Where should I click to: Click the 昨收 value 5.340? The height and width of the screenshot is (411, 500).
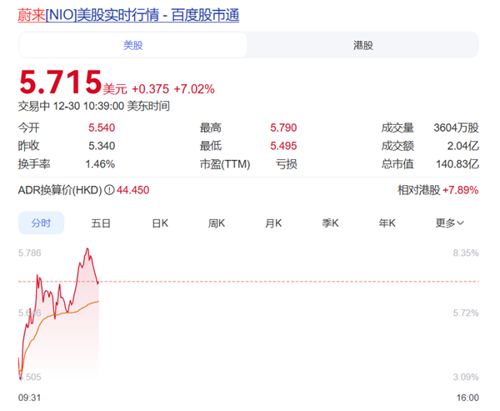(x=102, y=146)
